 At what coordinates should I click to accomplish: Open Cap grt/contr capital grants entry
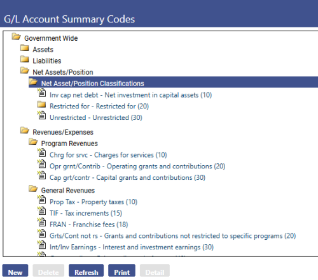pyautogui.click(x=127, y=177)
